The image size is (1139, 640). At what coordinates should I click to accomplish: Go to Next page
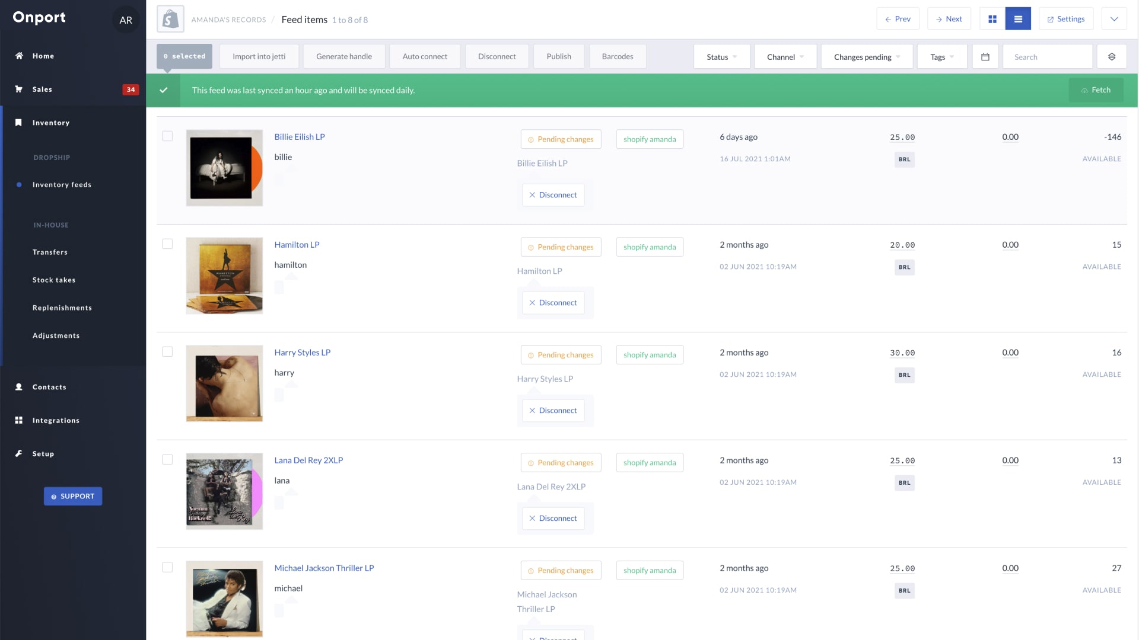coord(949,19)
